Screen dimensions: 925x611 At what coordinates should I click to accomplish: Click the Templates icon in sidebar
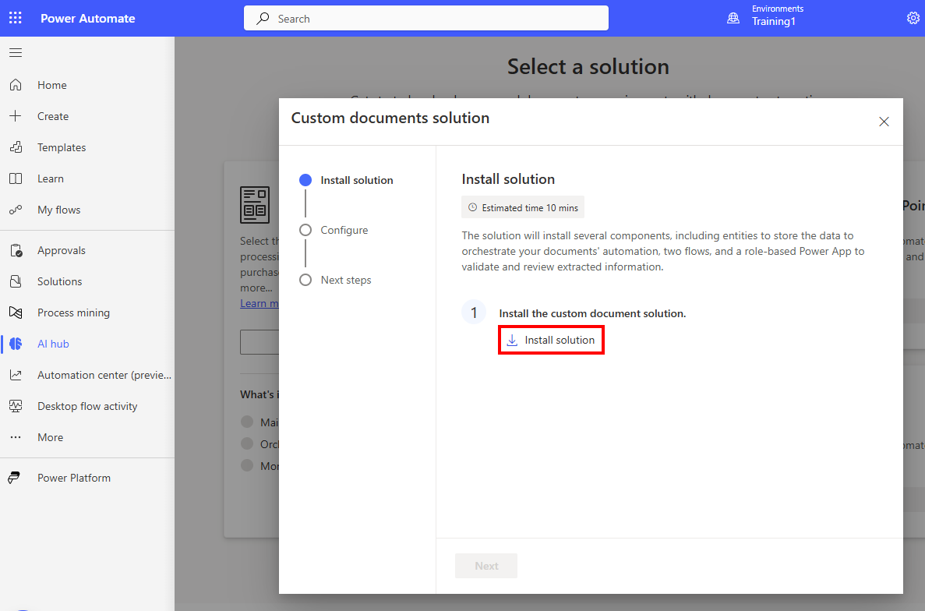tap(16, 147)
